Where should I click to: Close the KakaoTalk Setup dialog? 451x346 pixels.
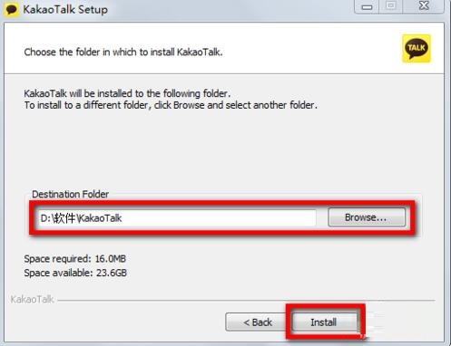pyautogui.click(x=424, y=6)
